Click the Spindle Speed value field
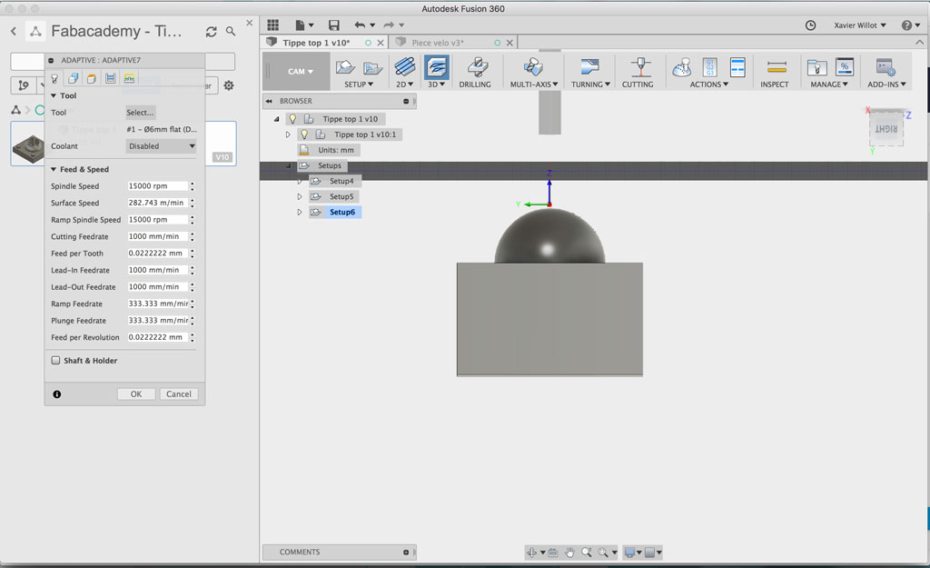The width and height of the screenshot is (930, 568). (157, 185)
